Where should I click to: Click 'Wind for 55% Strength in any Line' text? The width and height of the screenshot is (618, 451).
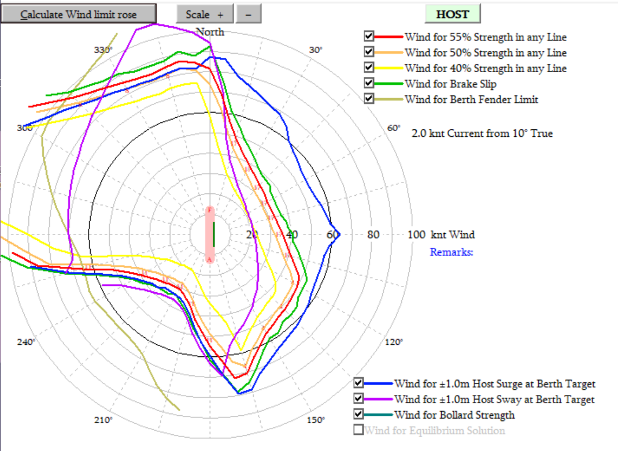coord(486,37)
